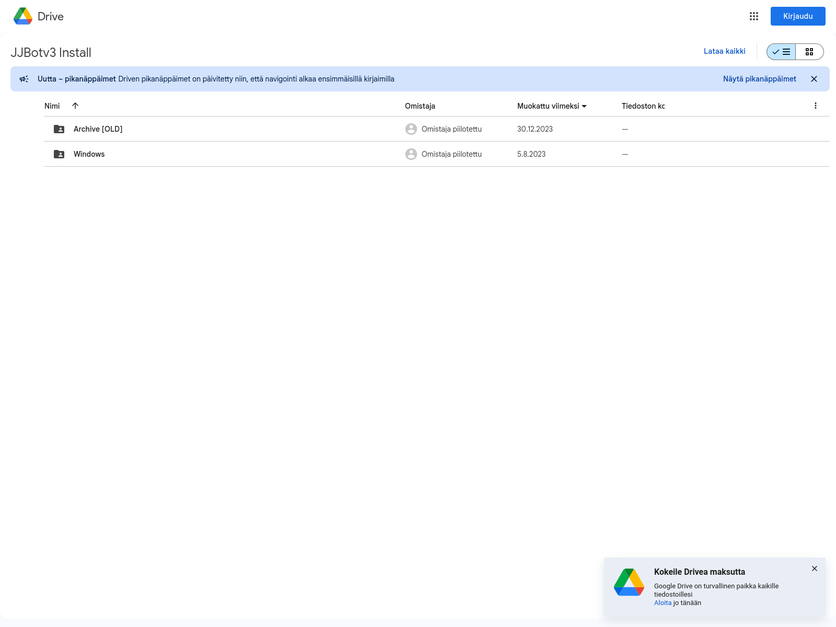Close the Kokeile Drivea maksutta popup
The image size is (836, 627).
click(x=815, y=568)
